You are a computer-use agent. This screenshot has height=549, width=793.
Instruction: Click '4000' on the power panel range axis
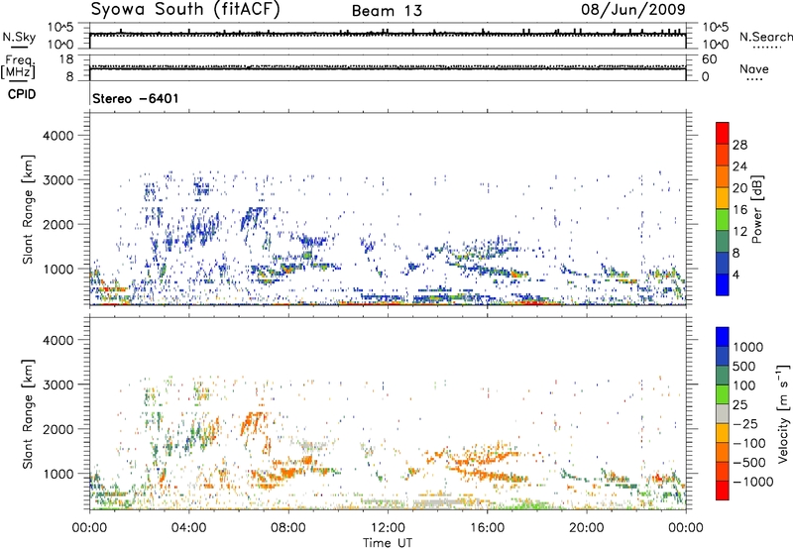[x=57, y=136]
